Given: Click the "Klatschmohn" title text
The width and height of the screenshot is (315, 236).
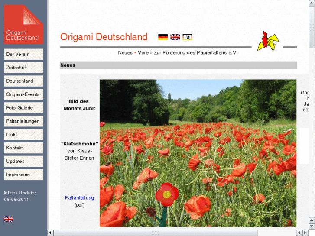Looking at the screenshot, I should (x=80, y=144).
